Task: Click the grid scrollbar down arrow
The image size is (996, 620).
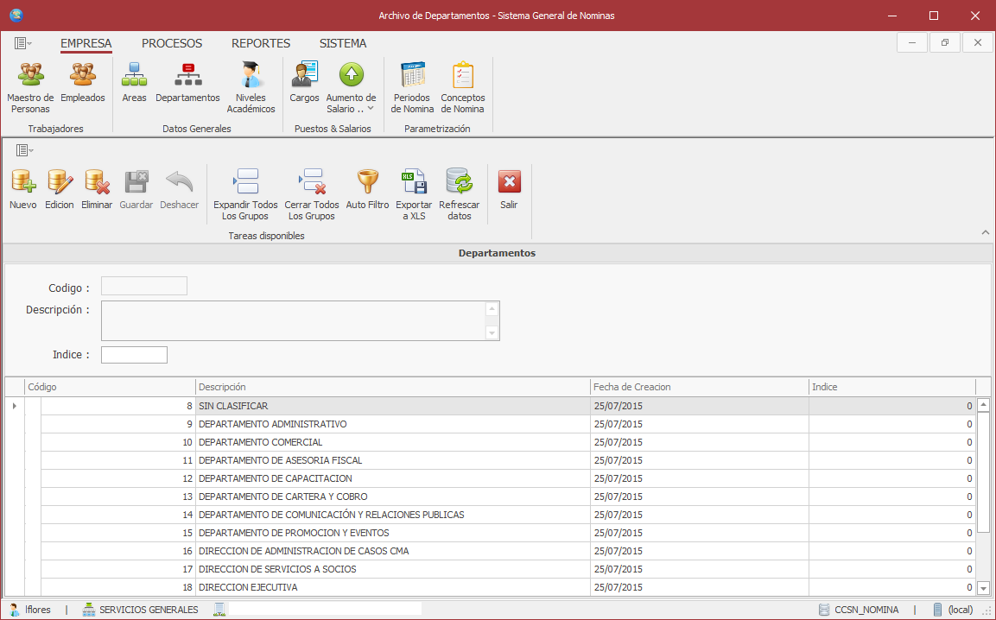Action: pyautogui.click(x=983, y=588)
